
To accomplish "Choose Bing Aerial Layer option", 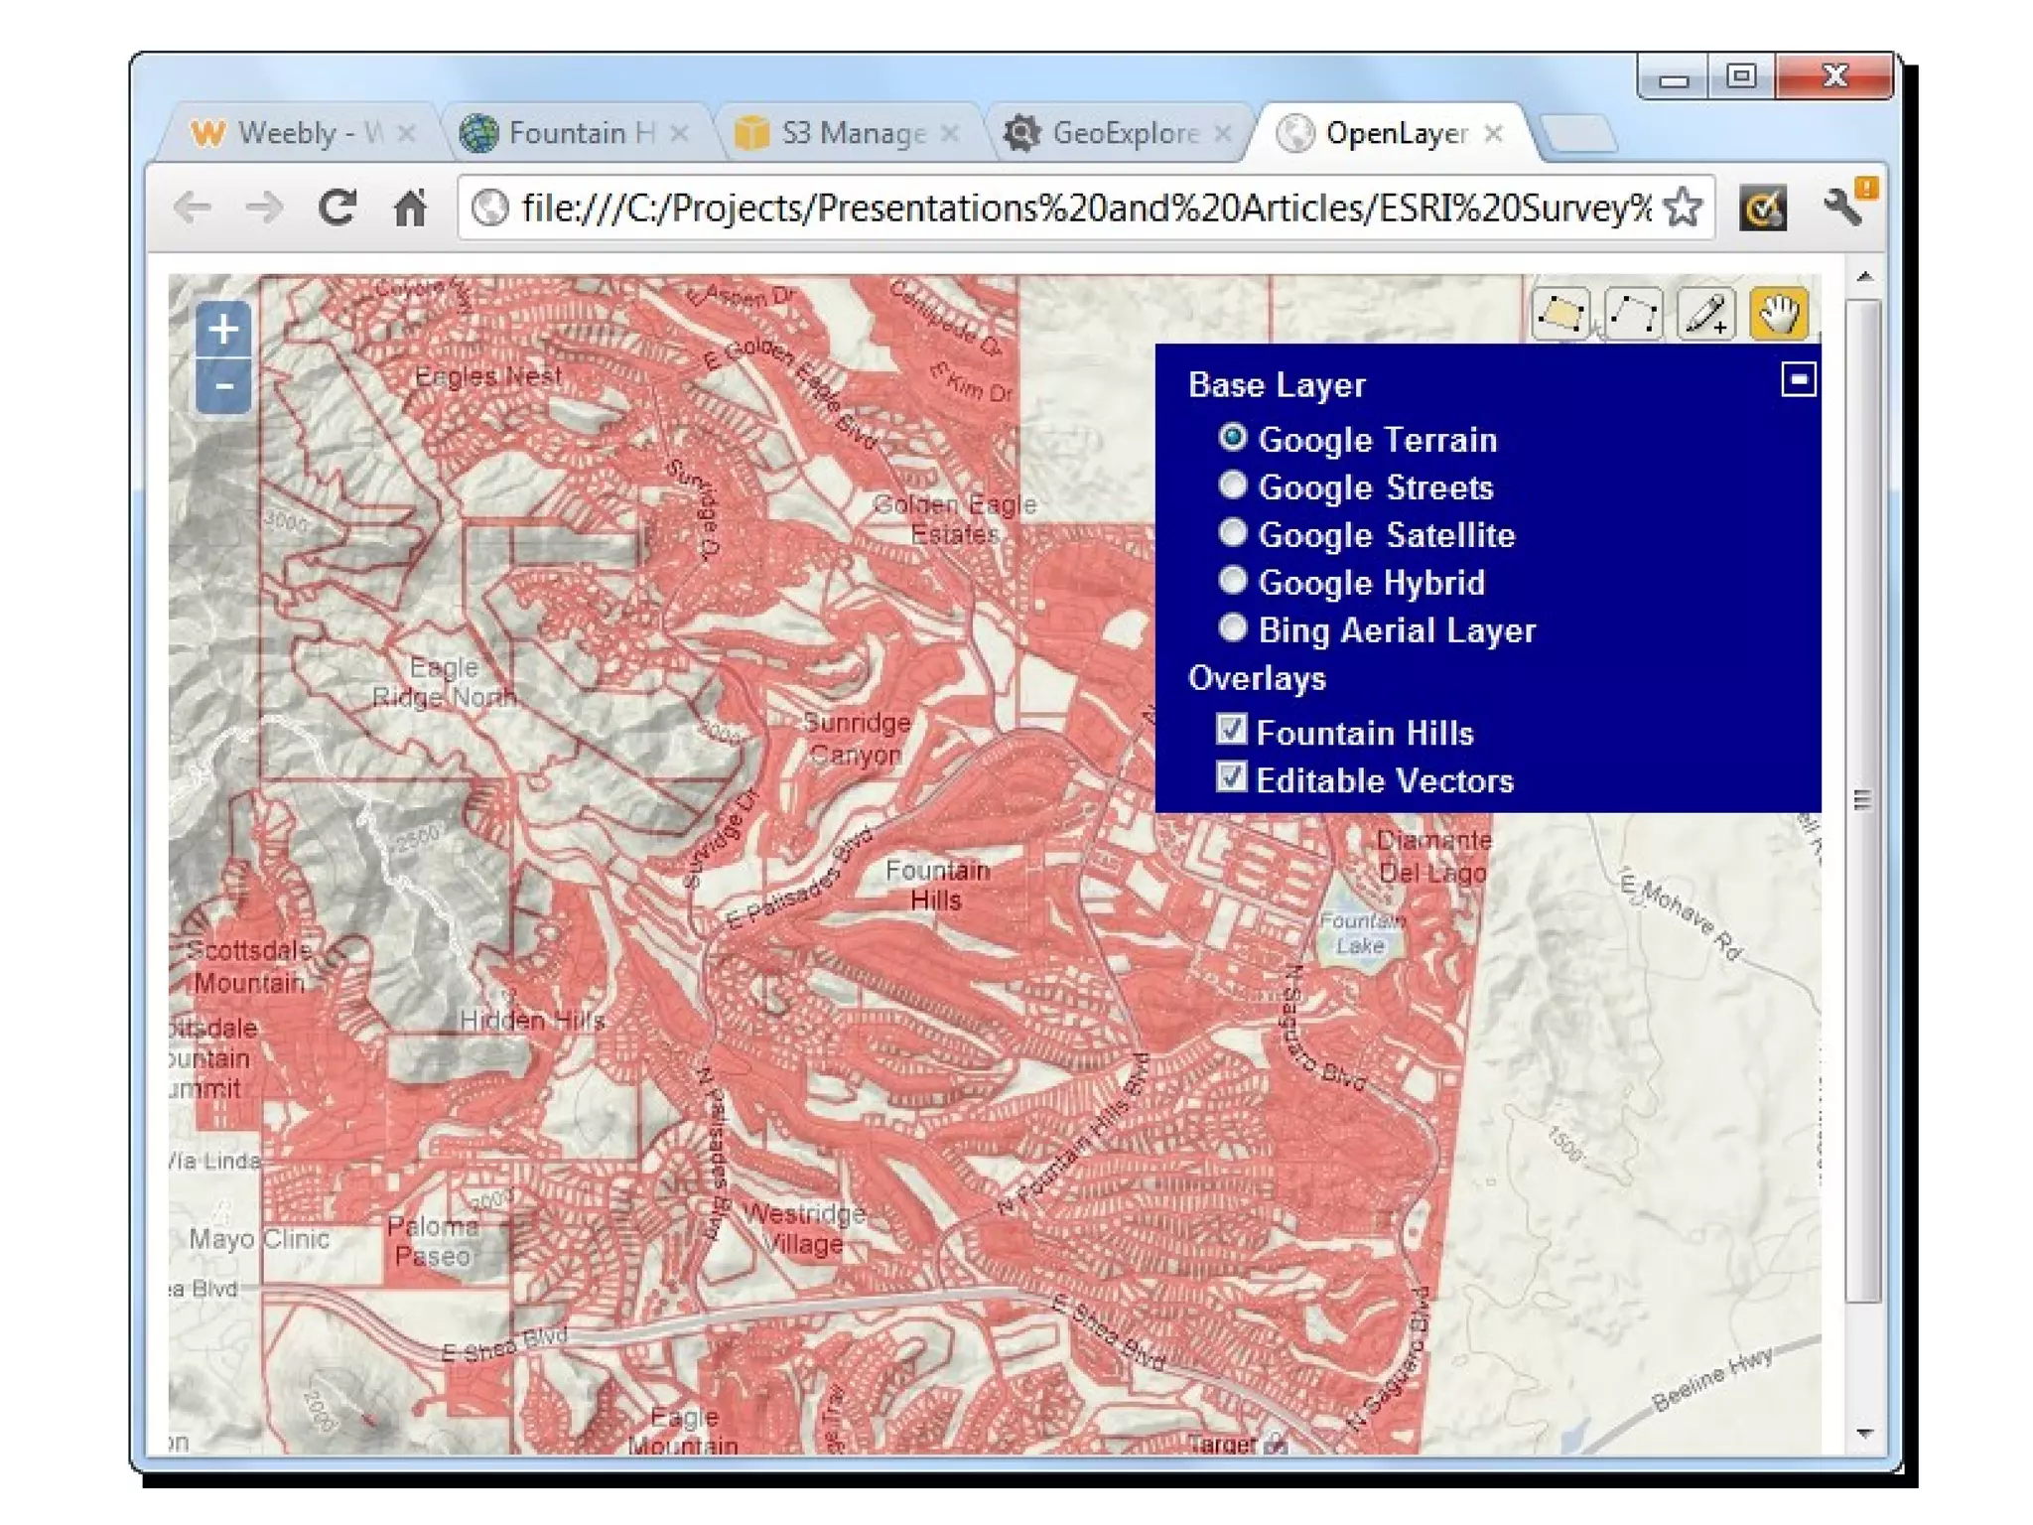I will [1233, 628].
